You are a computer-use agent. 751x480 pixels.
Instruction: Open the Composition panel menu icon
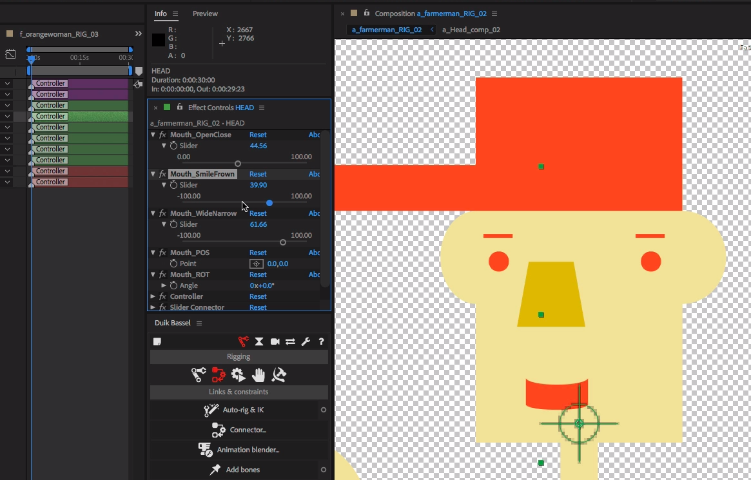coord(494,14)
